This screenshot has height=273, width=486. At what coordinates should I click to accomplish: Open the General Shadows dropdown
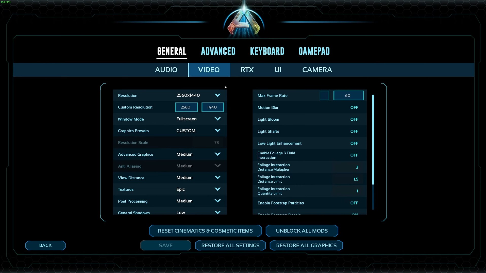[217, 212]
